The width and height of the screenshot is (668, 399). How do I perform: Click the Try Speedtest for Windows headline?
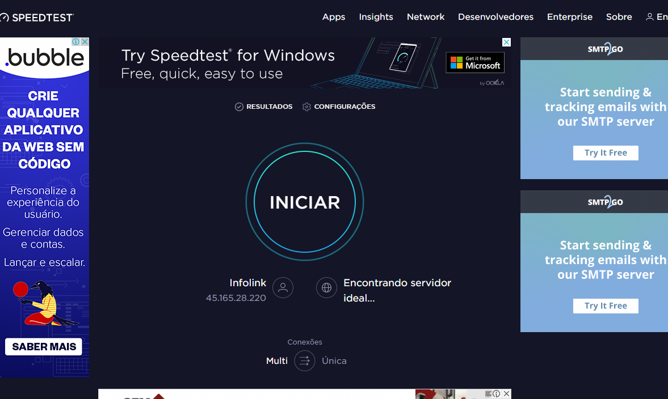(x=228, y=56)
